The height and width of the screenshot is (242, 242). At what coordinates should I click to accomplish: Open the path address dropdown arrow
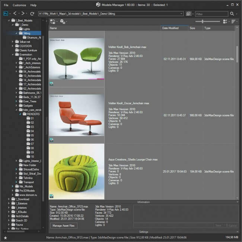181,13
